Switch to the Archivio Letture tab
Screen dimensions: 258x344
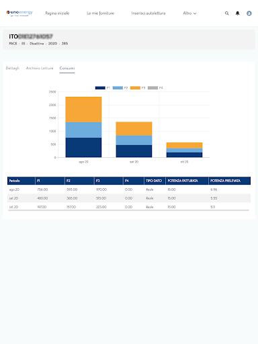[x=40, y=68]
